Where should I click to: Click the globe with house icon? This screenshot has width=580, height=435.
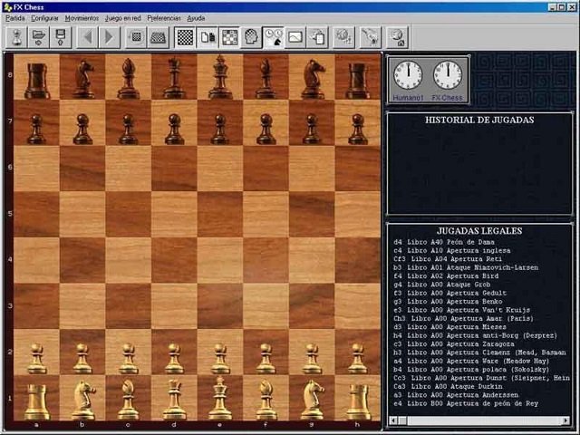[x=398, y=37]
